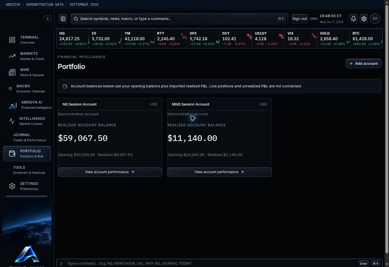Open Intelligence Market Context
This screenshot has height=267, width=389.
(27, 121)
